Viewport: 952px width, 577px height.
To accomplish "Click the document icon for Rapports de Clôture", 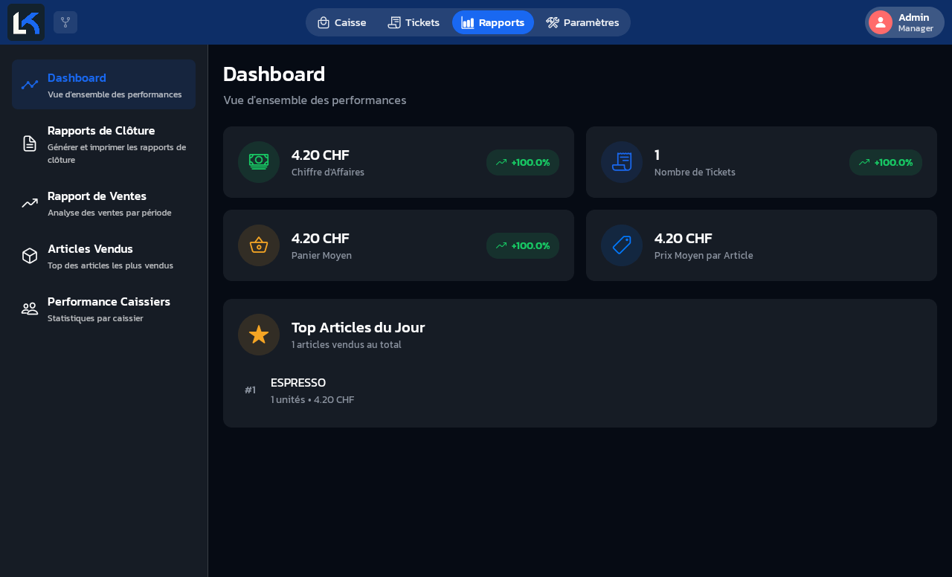I will coord(30,144).
